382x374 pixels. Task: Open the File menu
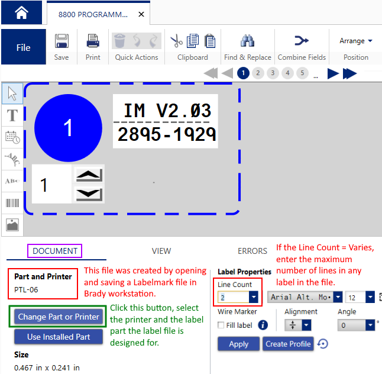23,47
